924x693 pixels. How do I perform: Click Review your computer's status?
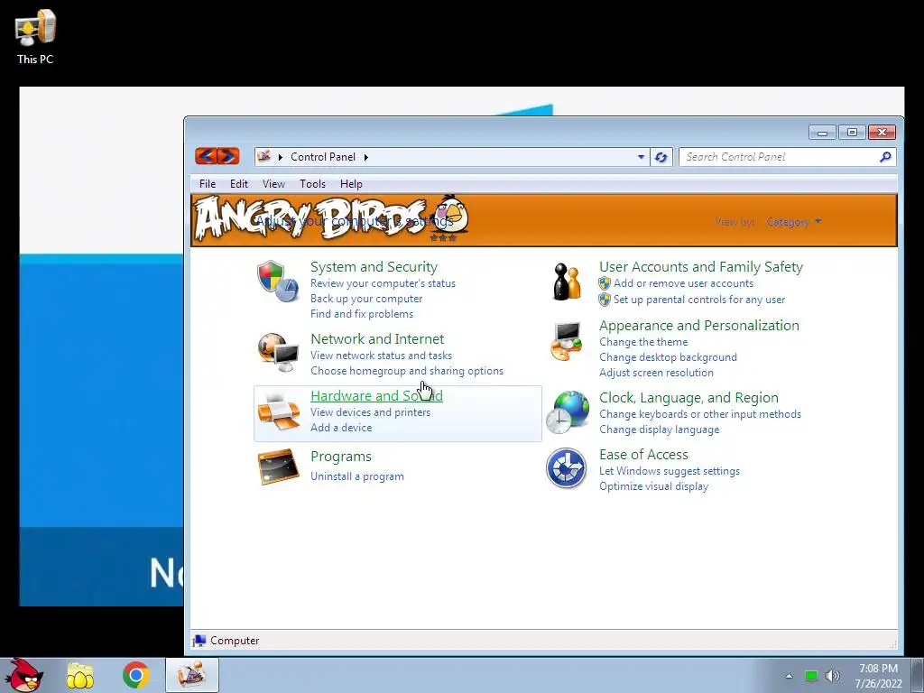(383, 283)
